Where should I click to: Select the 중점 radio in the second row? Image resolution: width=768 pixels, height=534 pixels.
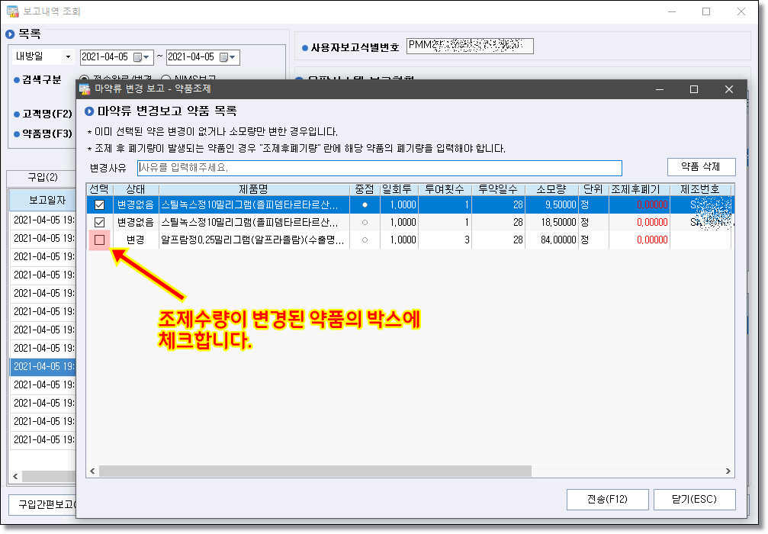point(365,222)
